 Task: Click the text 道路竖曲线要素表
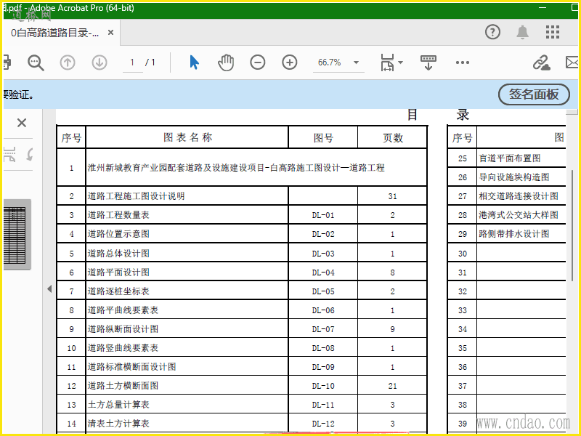point(123,348)
